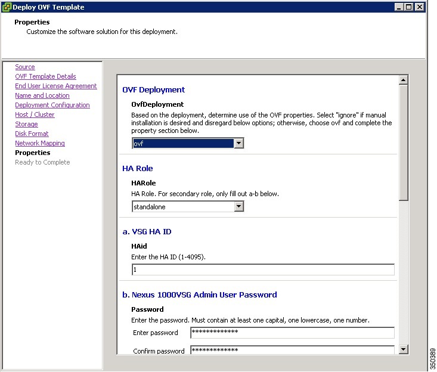Click the 'Confirm password' field label
The width and height of the screenshot is (437, 372).
click(159, 351)
